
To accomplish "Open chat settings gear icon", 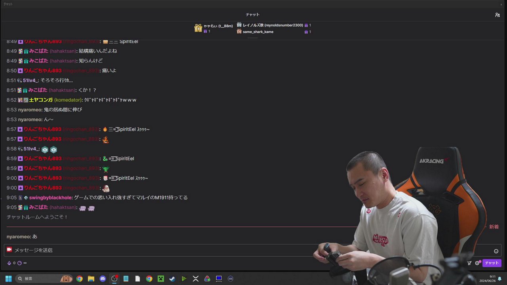I will [x=477, y=263].
